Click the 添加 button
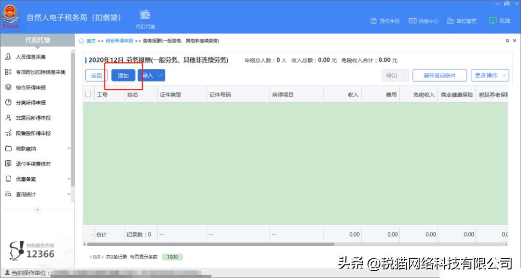 pos(123,75)
